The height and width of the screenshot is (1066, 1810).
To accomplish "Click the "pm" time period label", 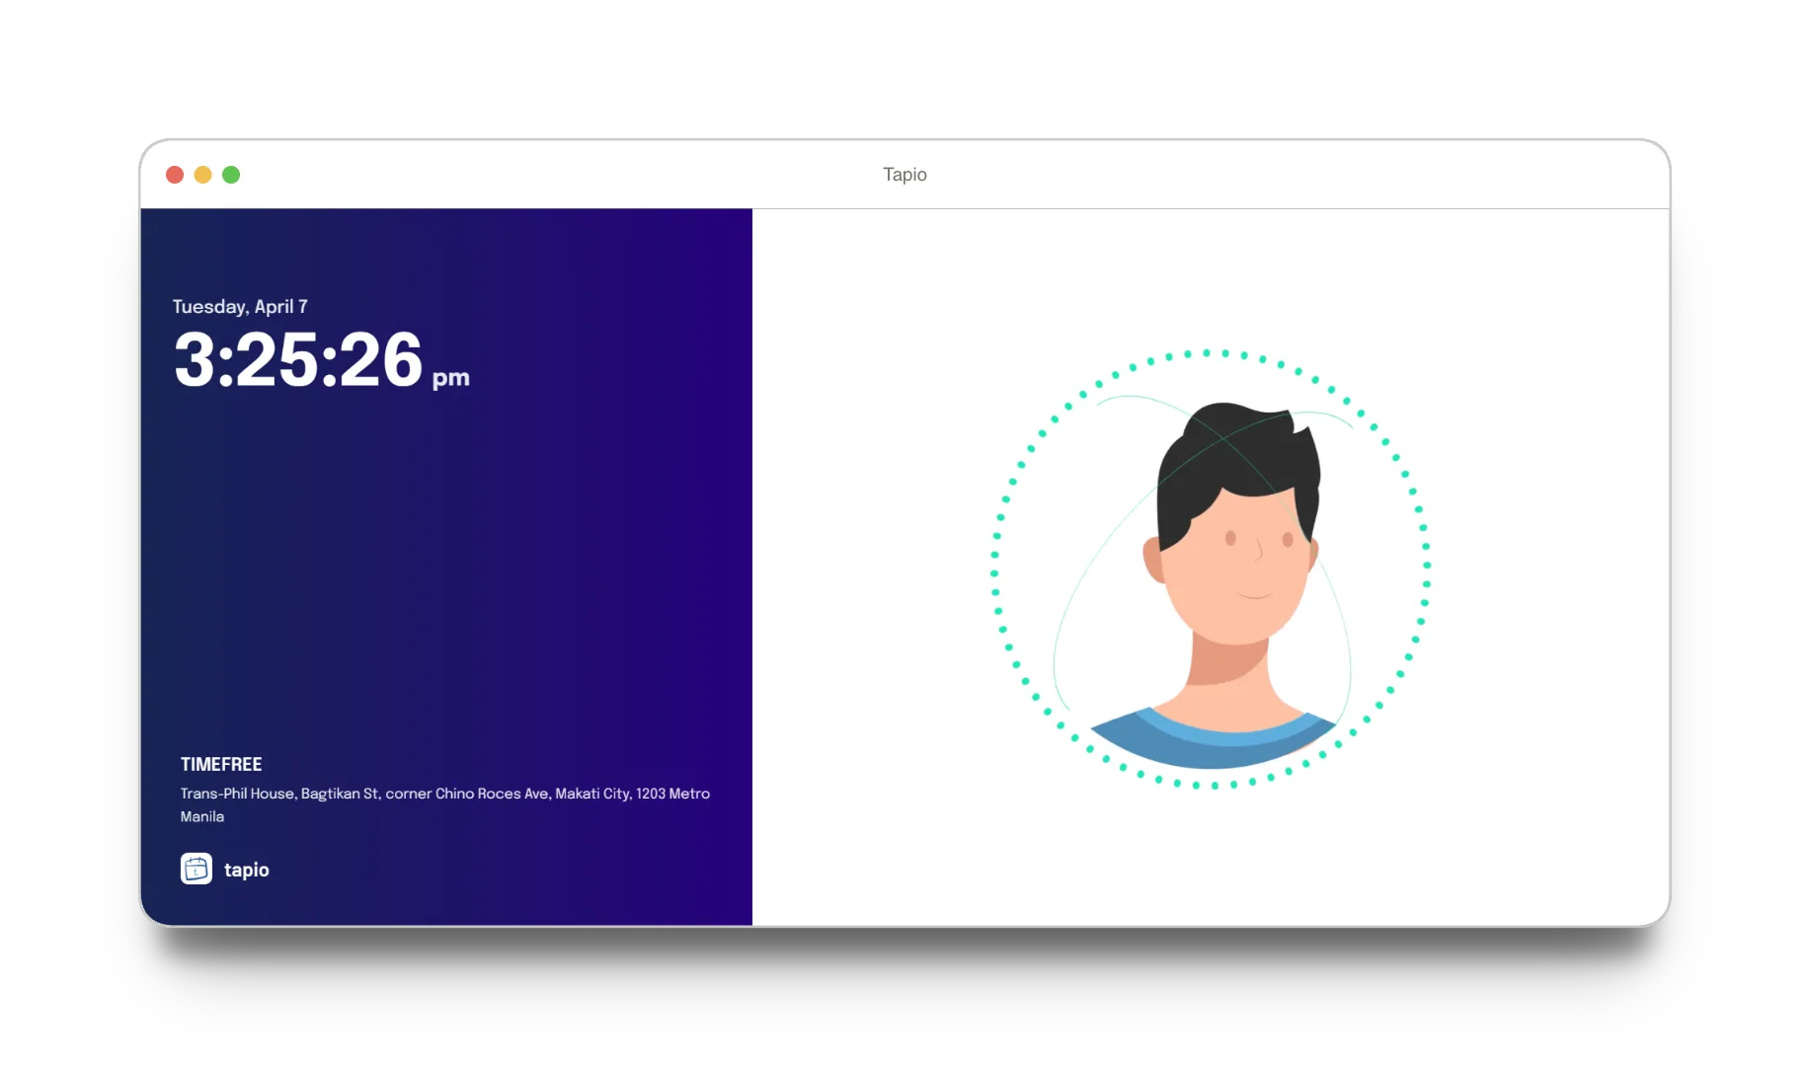I will point(451,378).
